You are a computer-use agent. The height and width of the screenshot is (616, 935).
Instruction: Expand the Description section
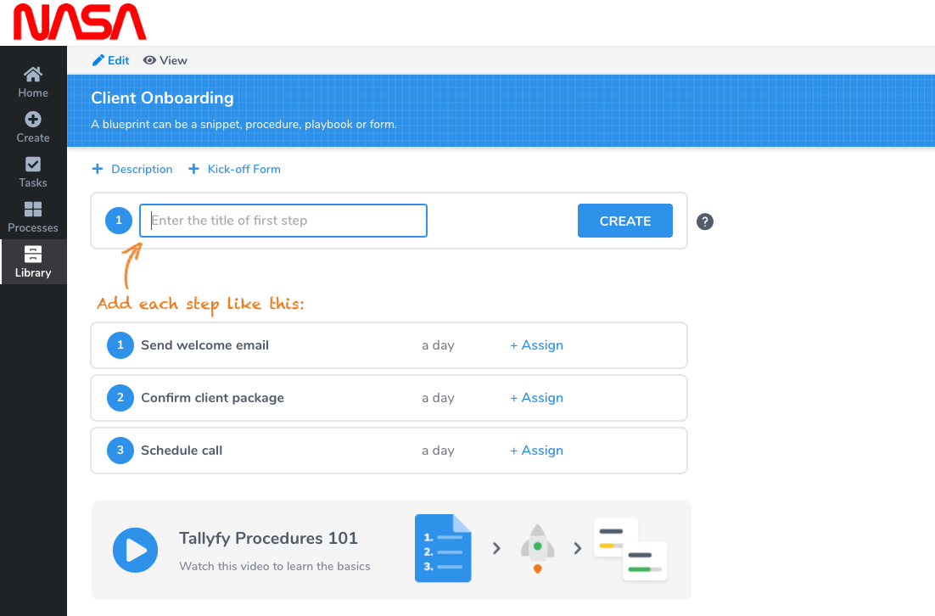(132, 169)
